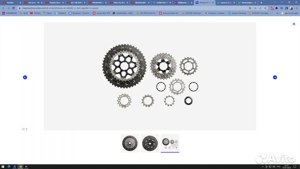Viewport: 300px width, 169px height.
Task: Open the red adblock extension icon
Action: [272, 8]
